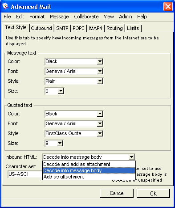Open Quoted text Font dropdown
The image size is (175, 208).
(x=74, y=123)
